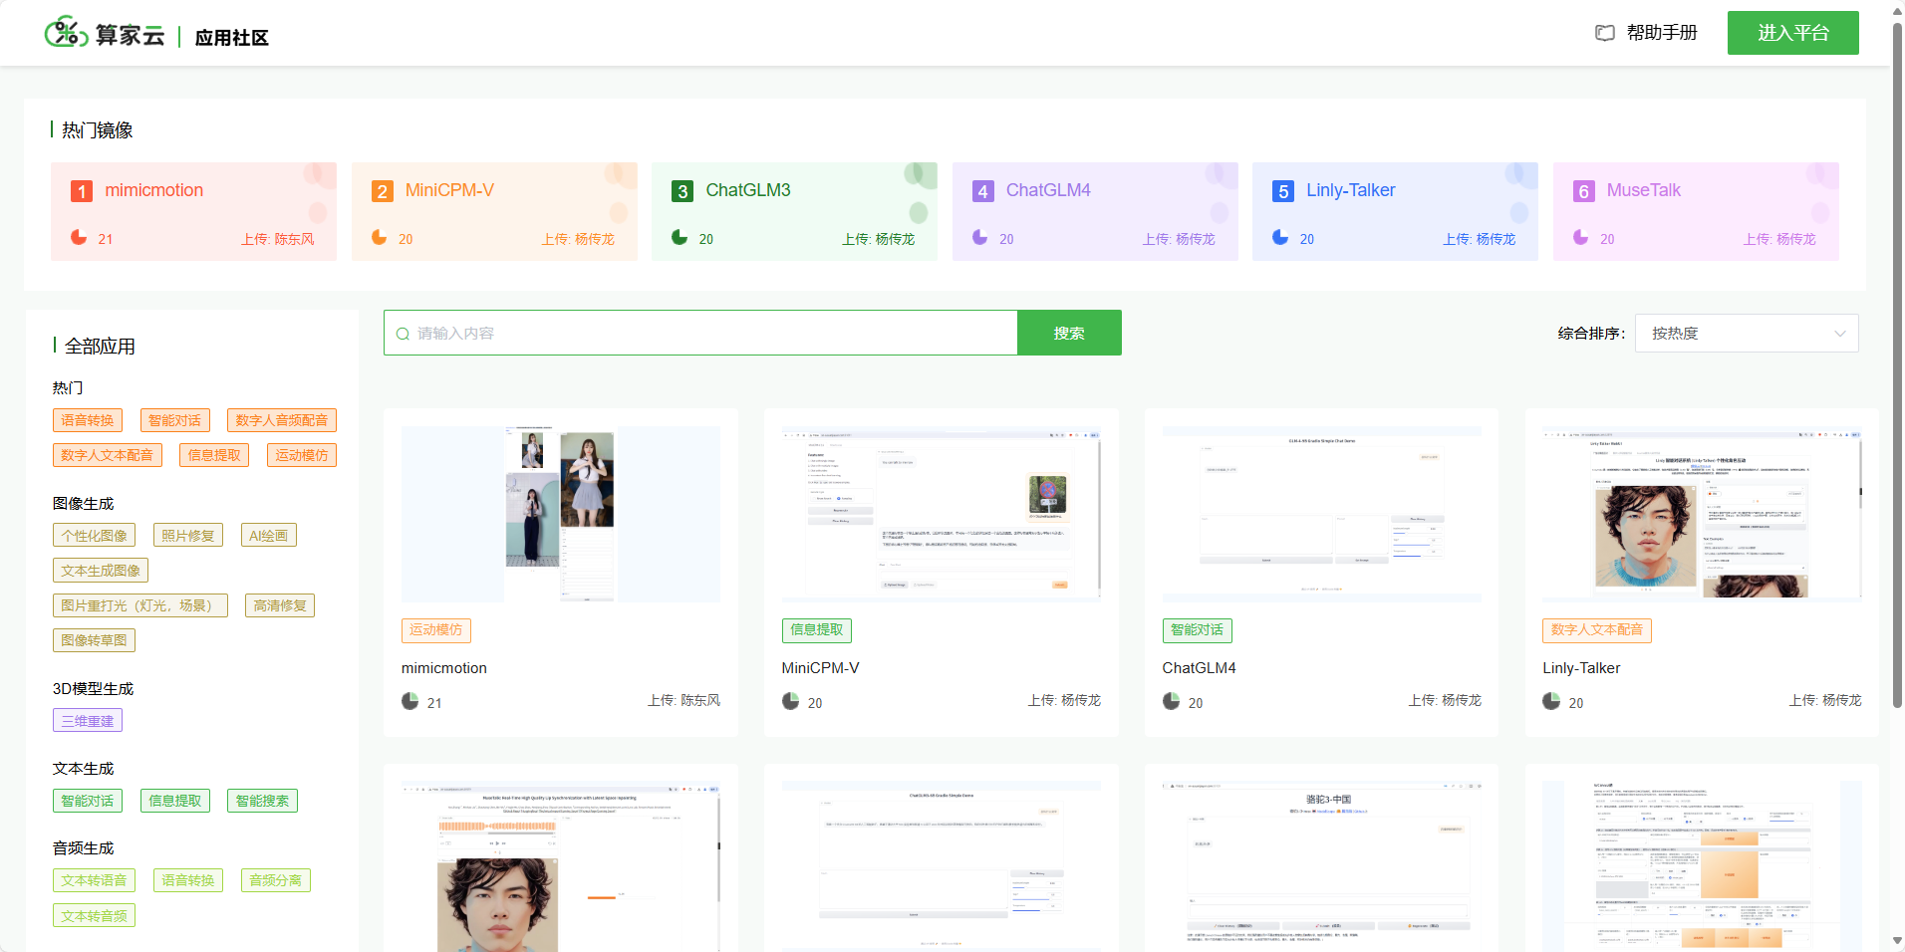Open the ChatGLM4 preview thumbnail
This screenshot has height=952, width=1905.
pyautogui.click(x=1322, y=514)
